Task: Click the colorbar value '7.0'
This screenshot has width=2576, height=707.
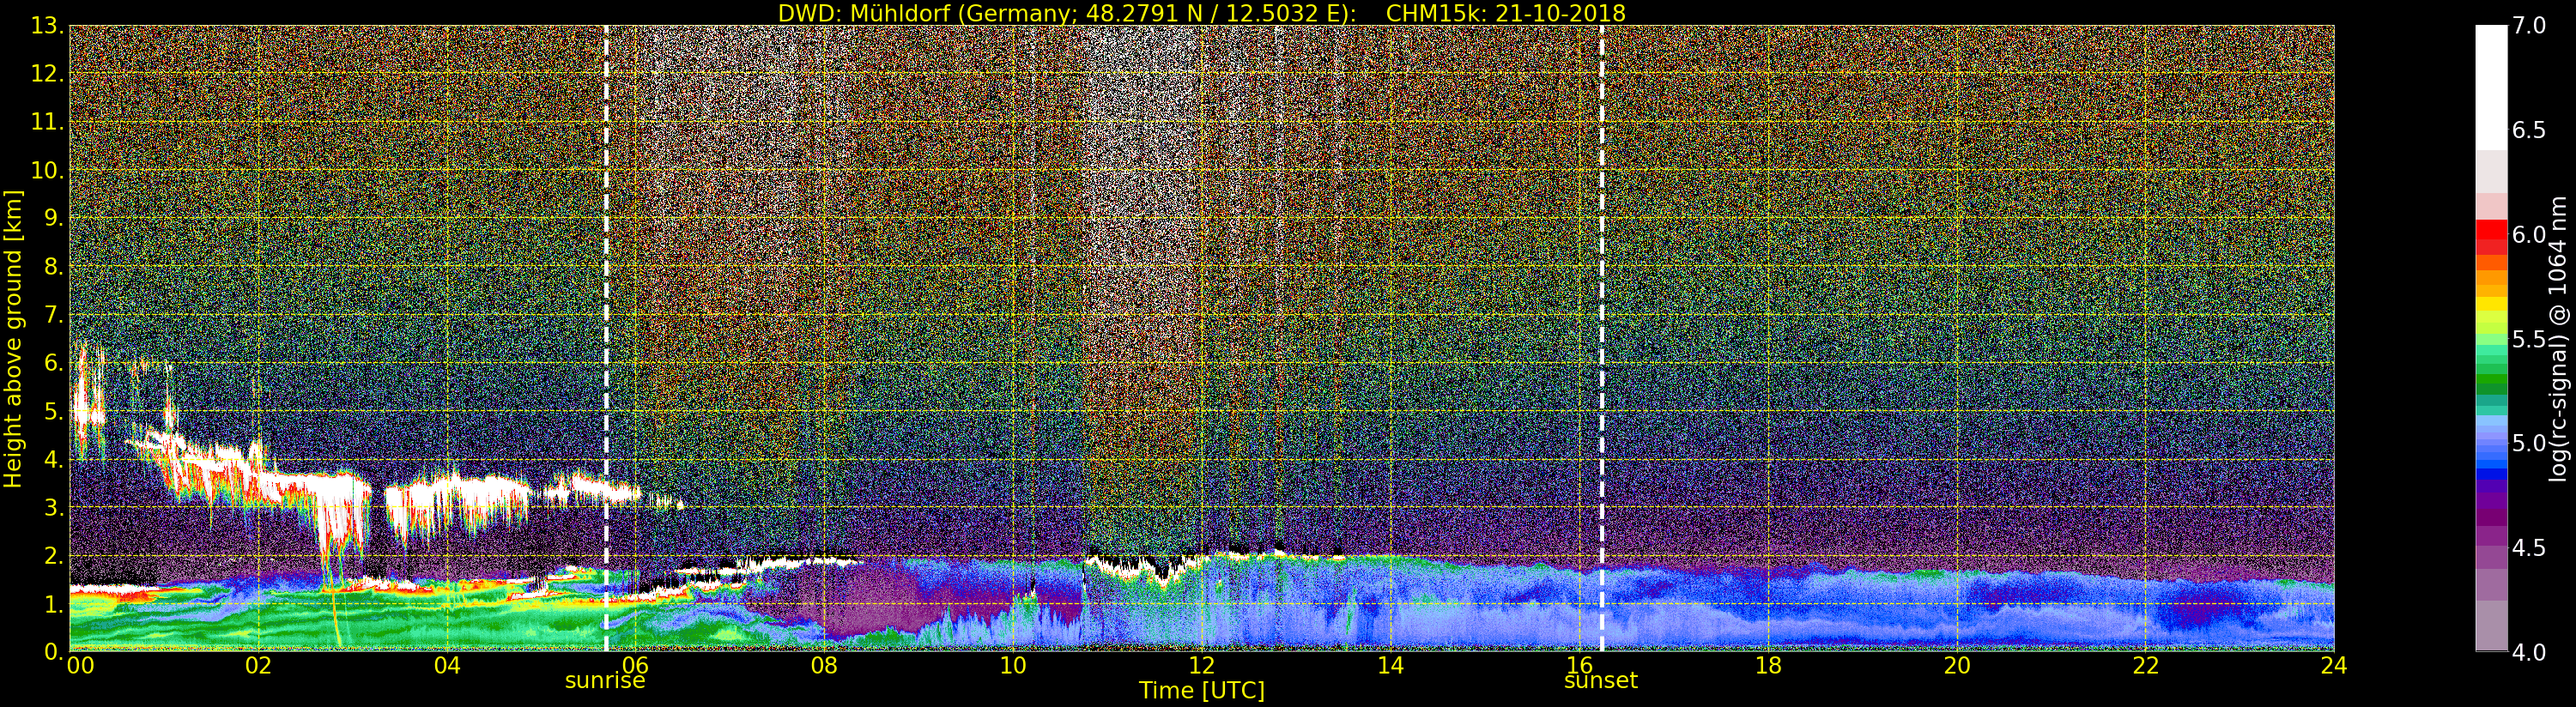Action: click(x=2529, y=26)
